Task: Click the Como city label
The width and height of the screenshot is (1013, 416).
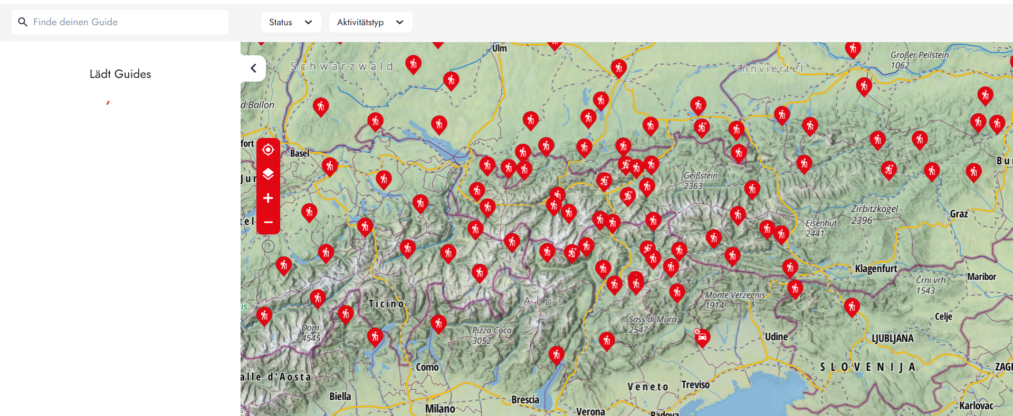Action: click(x=427, y=367)
